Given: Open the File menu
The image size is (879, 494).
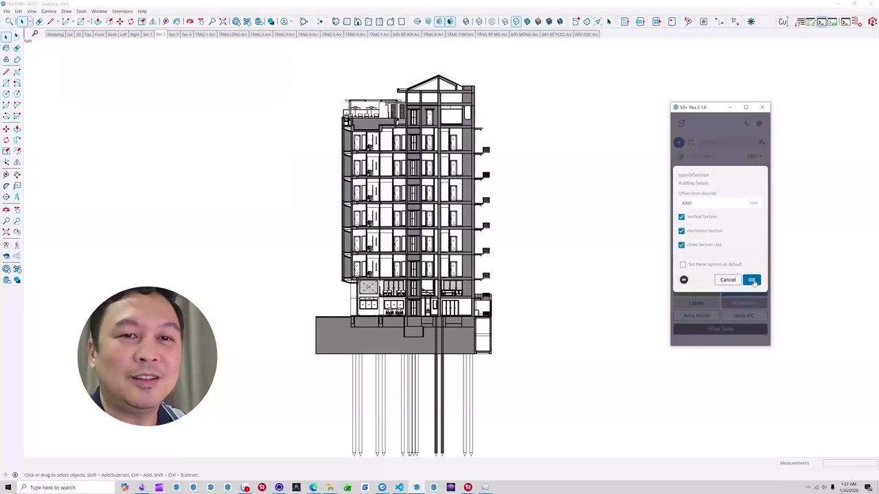Looking at the screenshot, I should tap(7, 11).
